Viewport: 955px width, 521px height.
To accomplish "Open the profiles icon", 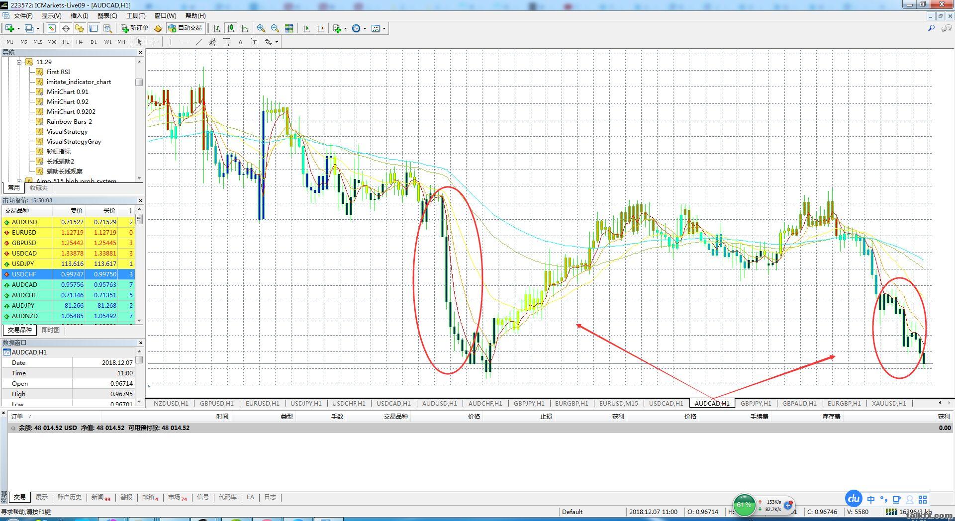I will click(29, 28).
